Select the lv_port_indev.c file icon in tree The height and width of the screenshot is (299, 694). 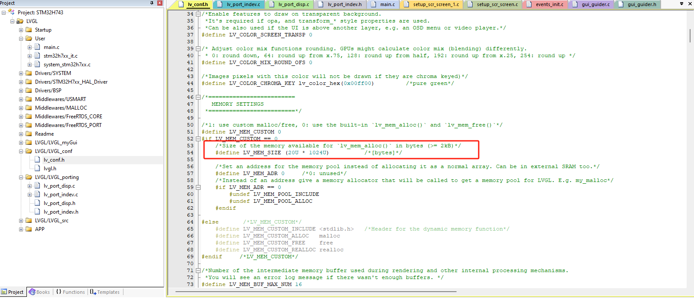click(x=37, y=195)
